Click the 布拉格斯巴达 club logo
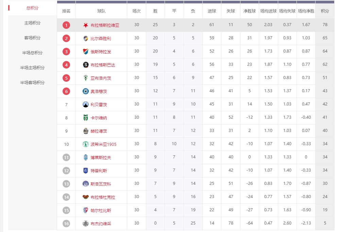The height and width of the screenshot is (232, 338). tap(86, 64)
